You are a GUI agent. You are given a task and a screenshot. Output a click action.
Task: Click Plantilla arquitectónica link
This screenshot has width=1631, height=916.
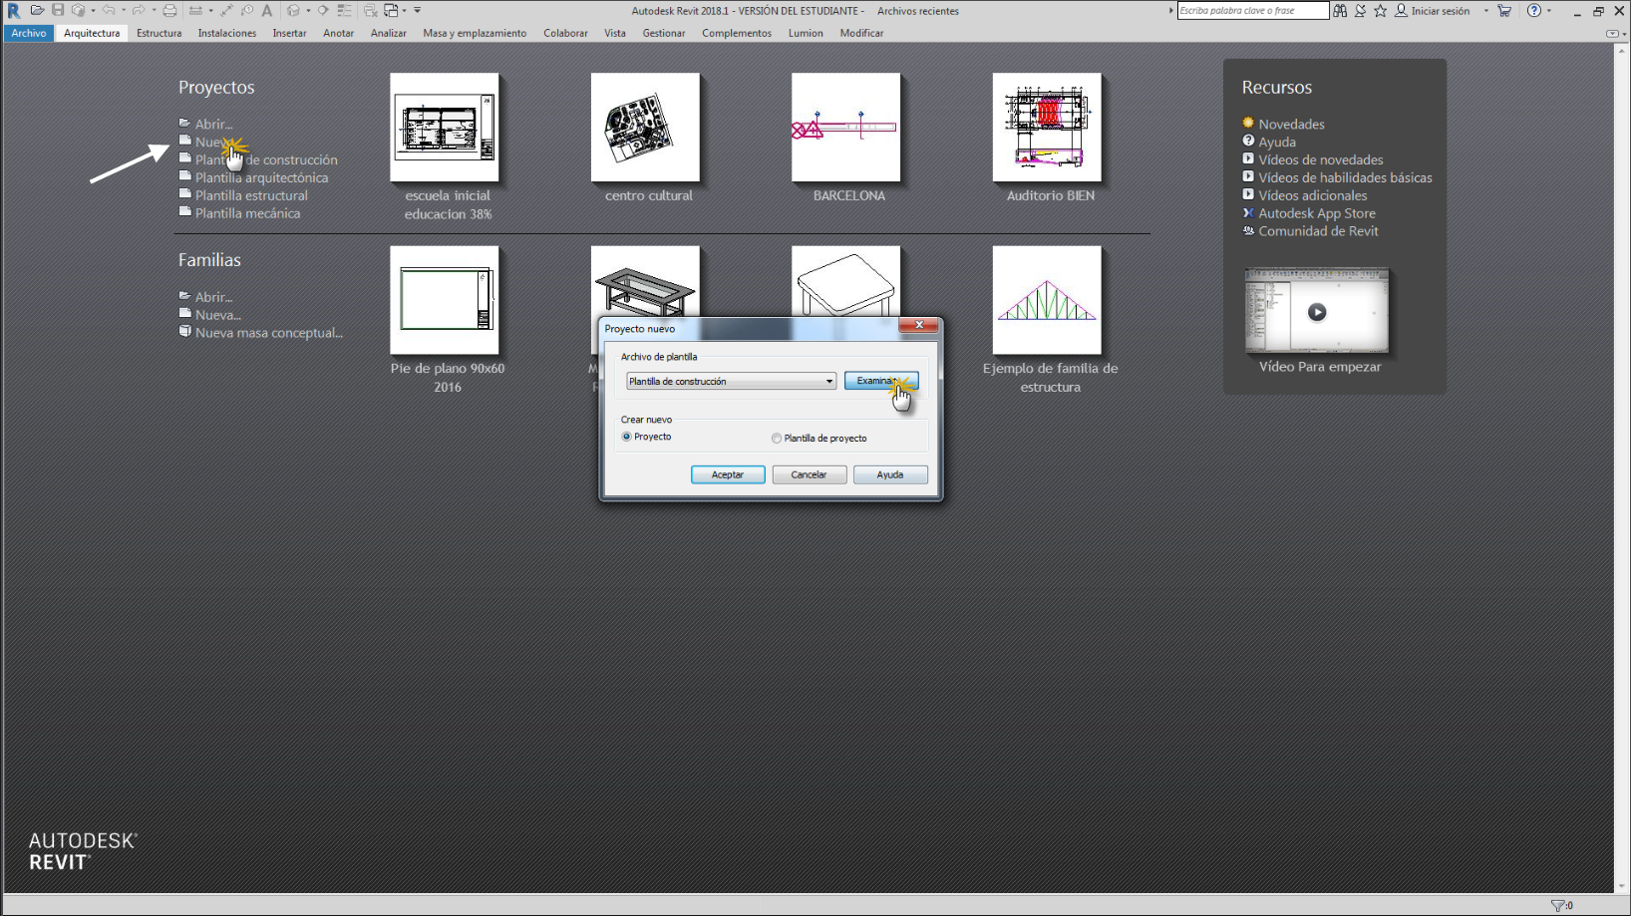tap(261, 177)
